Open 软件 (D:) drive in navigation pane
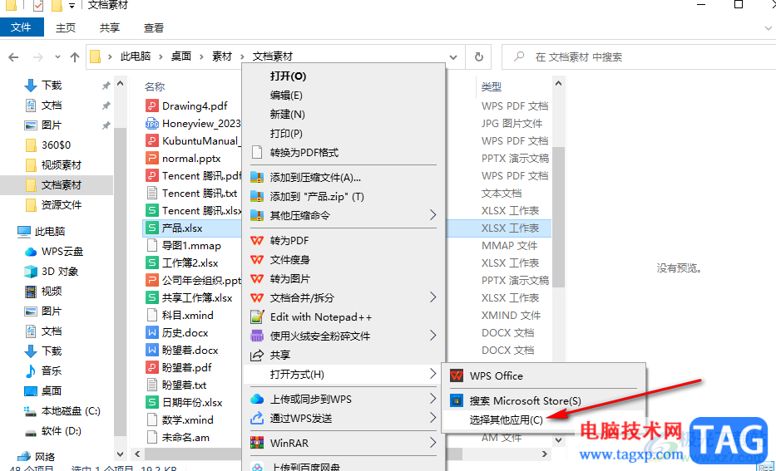The image size is (776, 471). [62, 431]
